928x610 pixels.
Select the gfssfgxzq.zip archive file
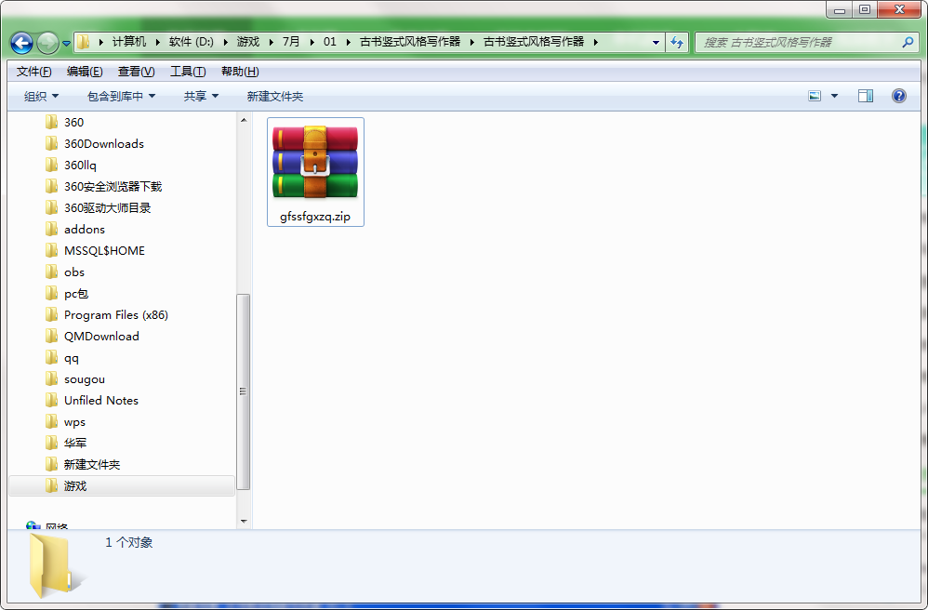coord(315,172)
